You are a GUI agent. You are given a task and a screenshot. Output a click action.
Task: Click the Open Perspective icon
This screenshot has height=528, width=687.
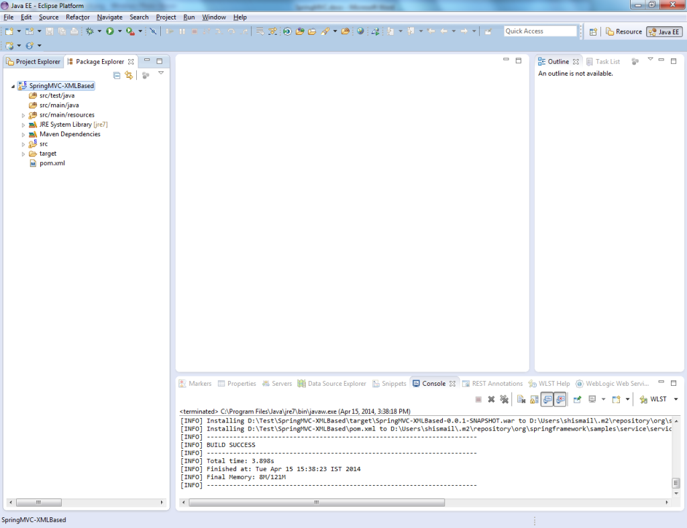click(593, 32)
